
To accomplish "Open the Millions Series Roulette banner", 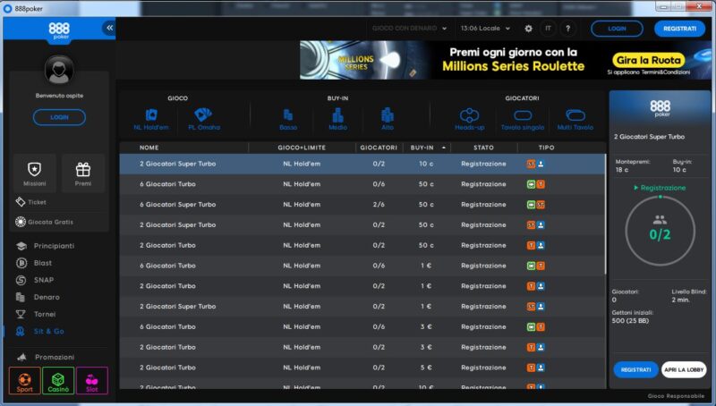I will [x=506, y=60].
